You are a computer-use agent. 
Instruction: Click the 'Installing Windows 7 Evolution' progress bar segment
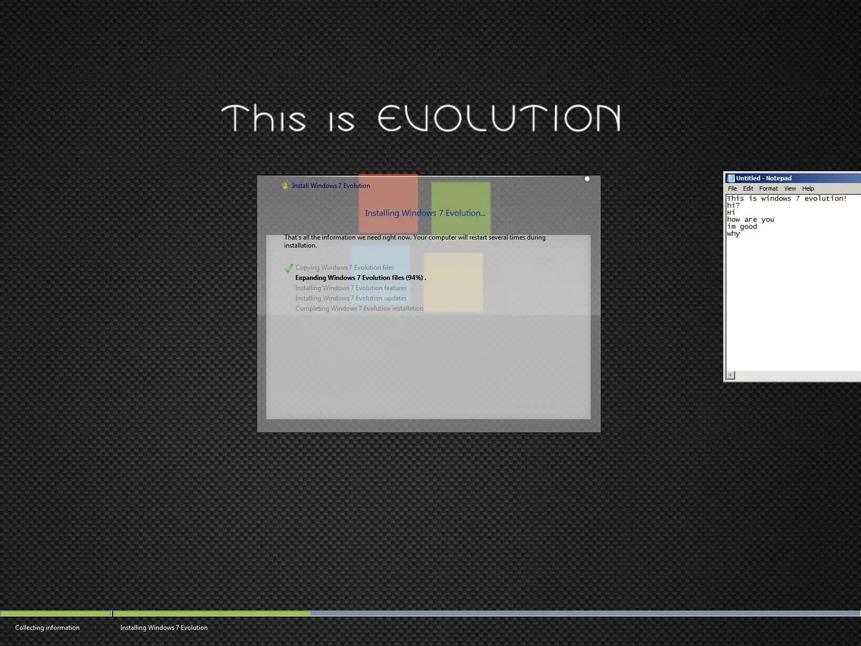(x=487, y=613)
